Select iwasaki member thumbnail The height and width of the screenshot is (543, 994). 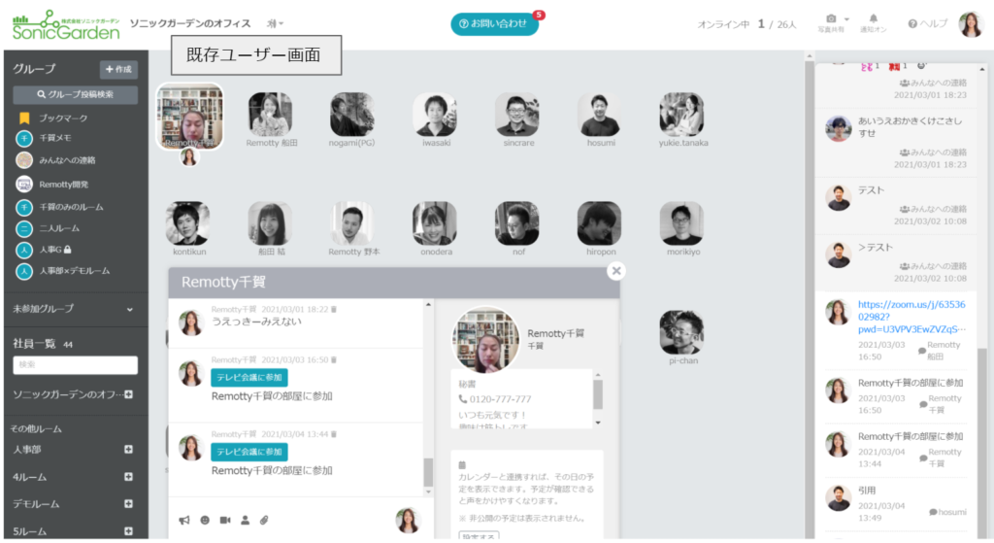tap(436, 115)
